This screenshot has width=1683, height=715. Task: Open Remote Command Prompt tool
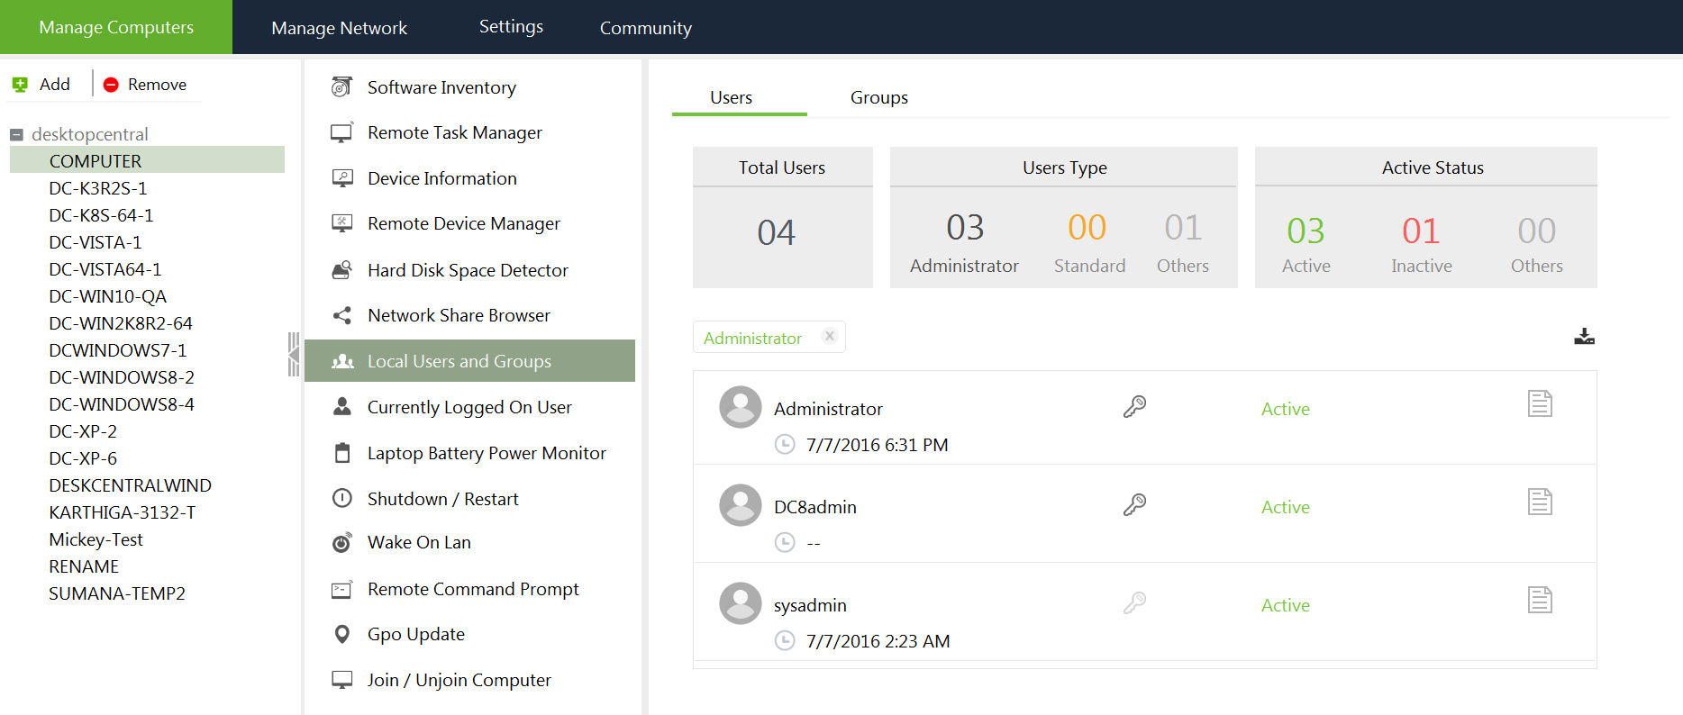tap(473, 589)
